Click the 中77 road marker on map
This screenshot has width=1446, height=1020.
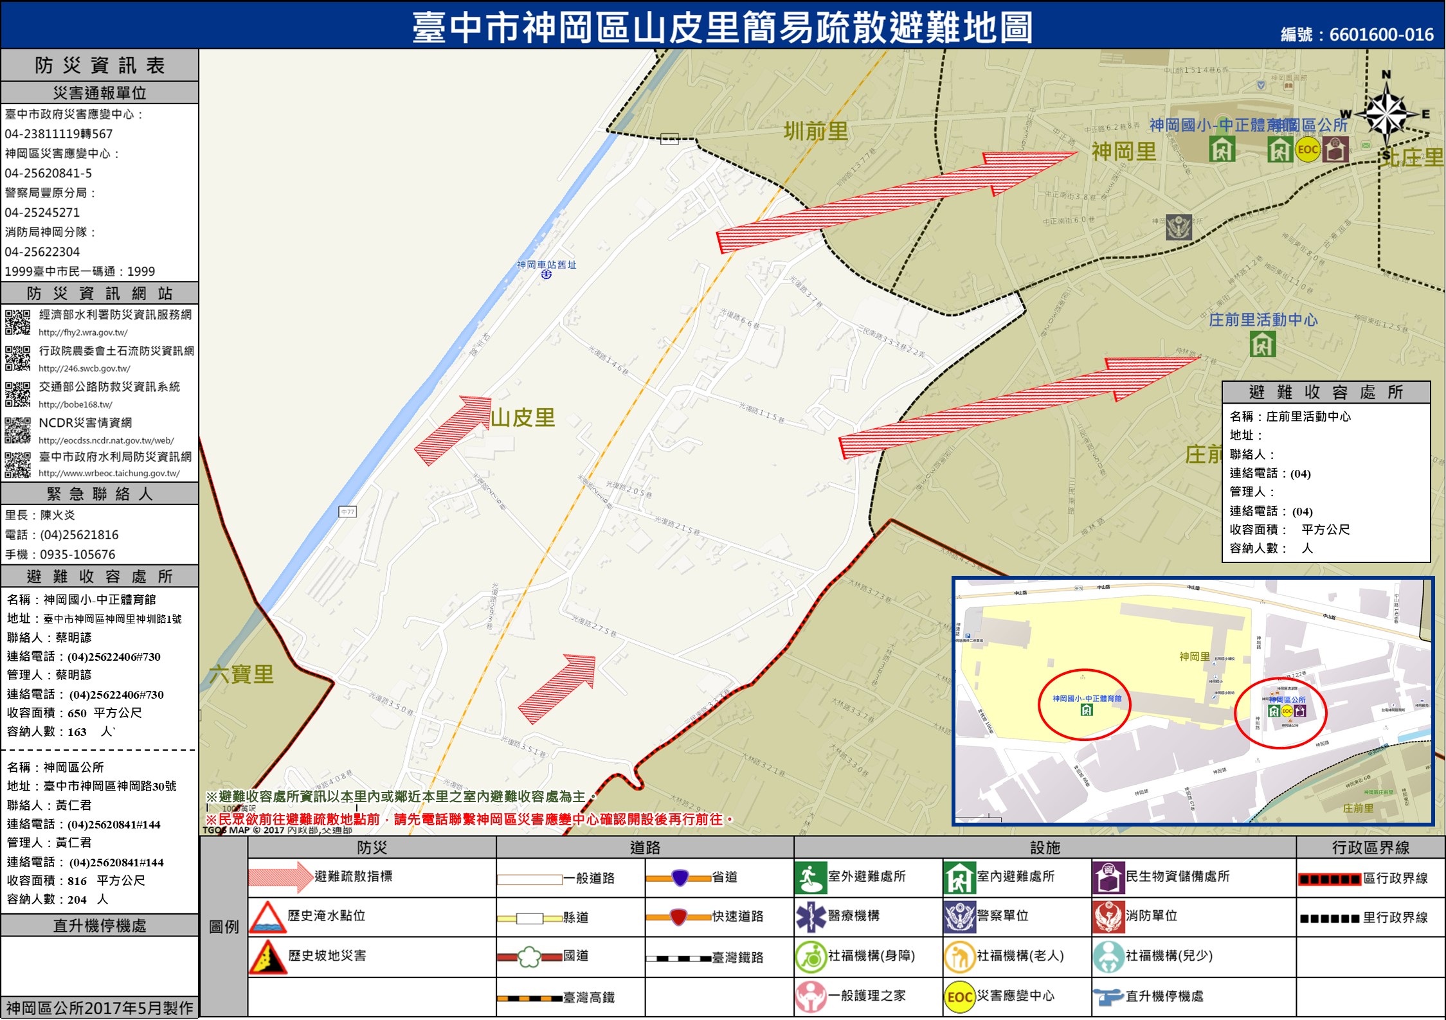pos(347,512)
